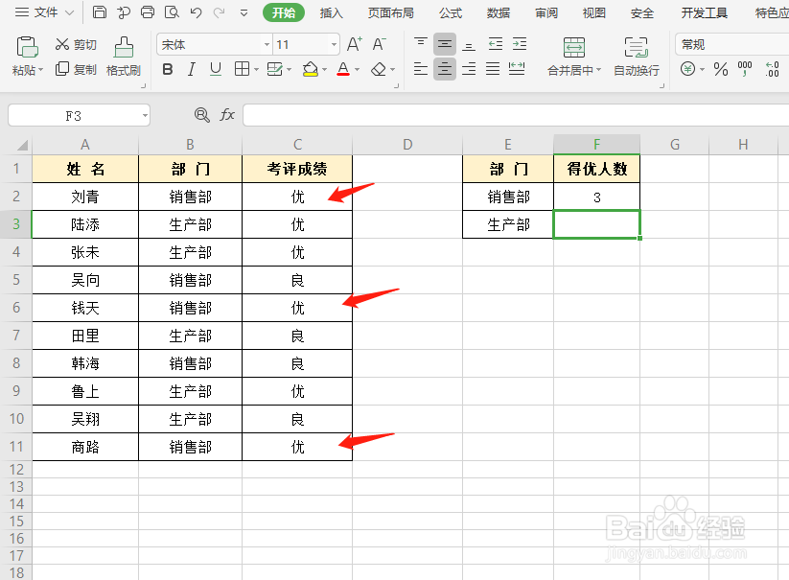The width and height of the screenshot is (789, 580).
Task: Apply Percent style to selection
Action: click(720, 69)
